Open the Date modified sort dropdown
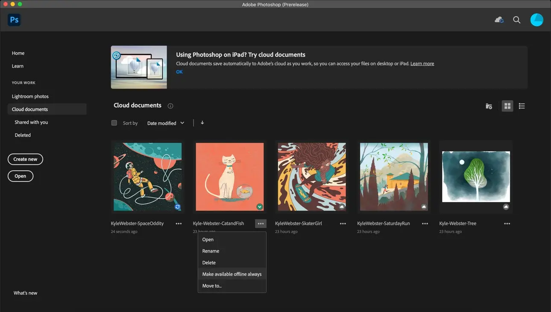Screen dimensions: 551x312 [x=166, y=123]
